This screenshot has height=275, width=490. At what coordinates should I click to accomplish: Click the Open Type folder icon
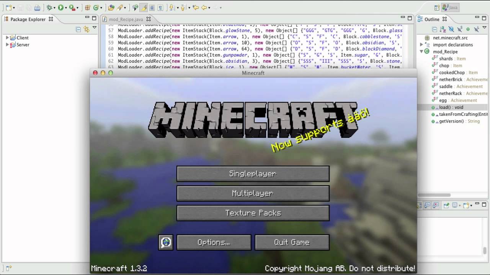(x=111, y=8)
